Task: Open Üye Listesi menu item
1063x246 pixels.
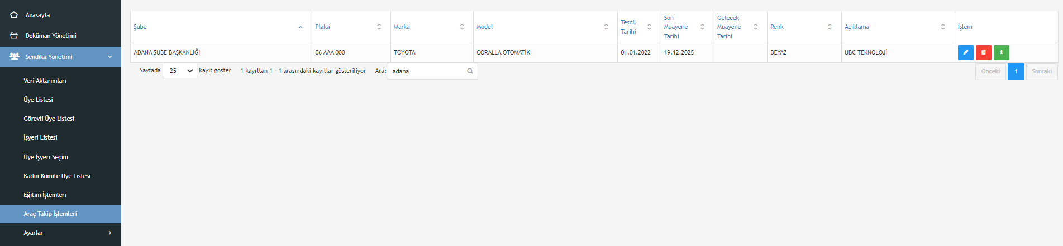Action: 38,100
